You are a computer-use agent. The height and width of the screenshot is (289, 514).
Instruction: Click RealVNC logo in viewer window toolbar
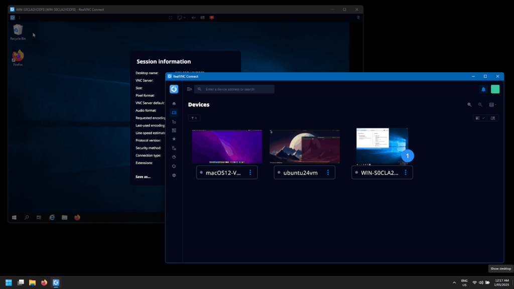[x=13, y=18]
